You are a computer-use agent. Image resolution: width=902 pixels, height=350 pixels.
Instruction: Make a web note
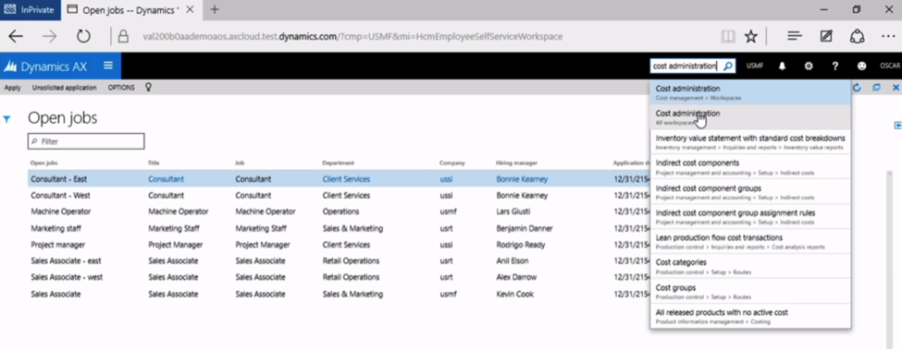pos(826,36)
